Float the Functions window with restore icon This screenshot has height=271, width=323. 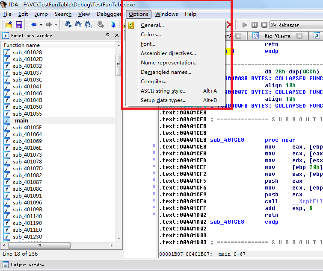point(107,35)
